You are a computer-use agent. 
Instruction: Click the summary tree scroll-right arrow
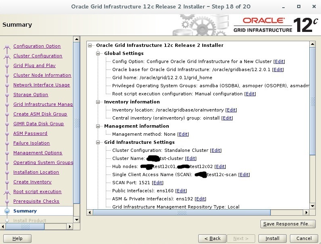tap(306, 212)
